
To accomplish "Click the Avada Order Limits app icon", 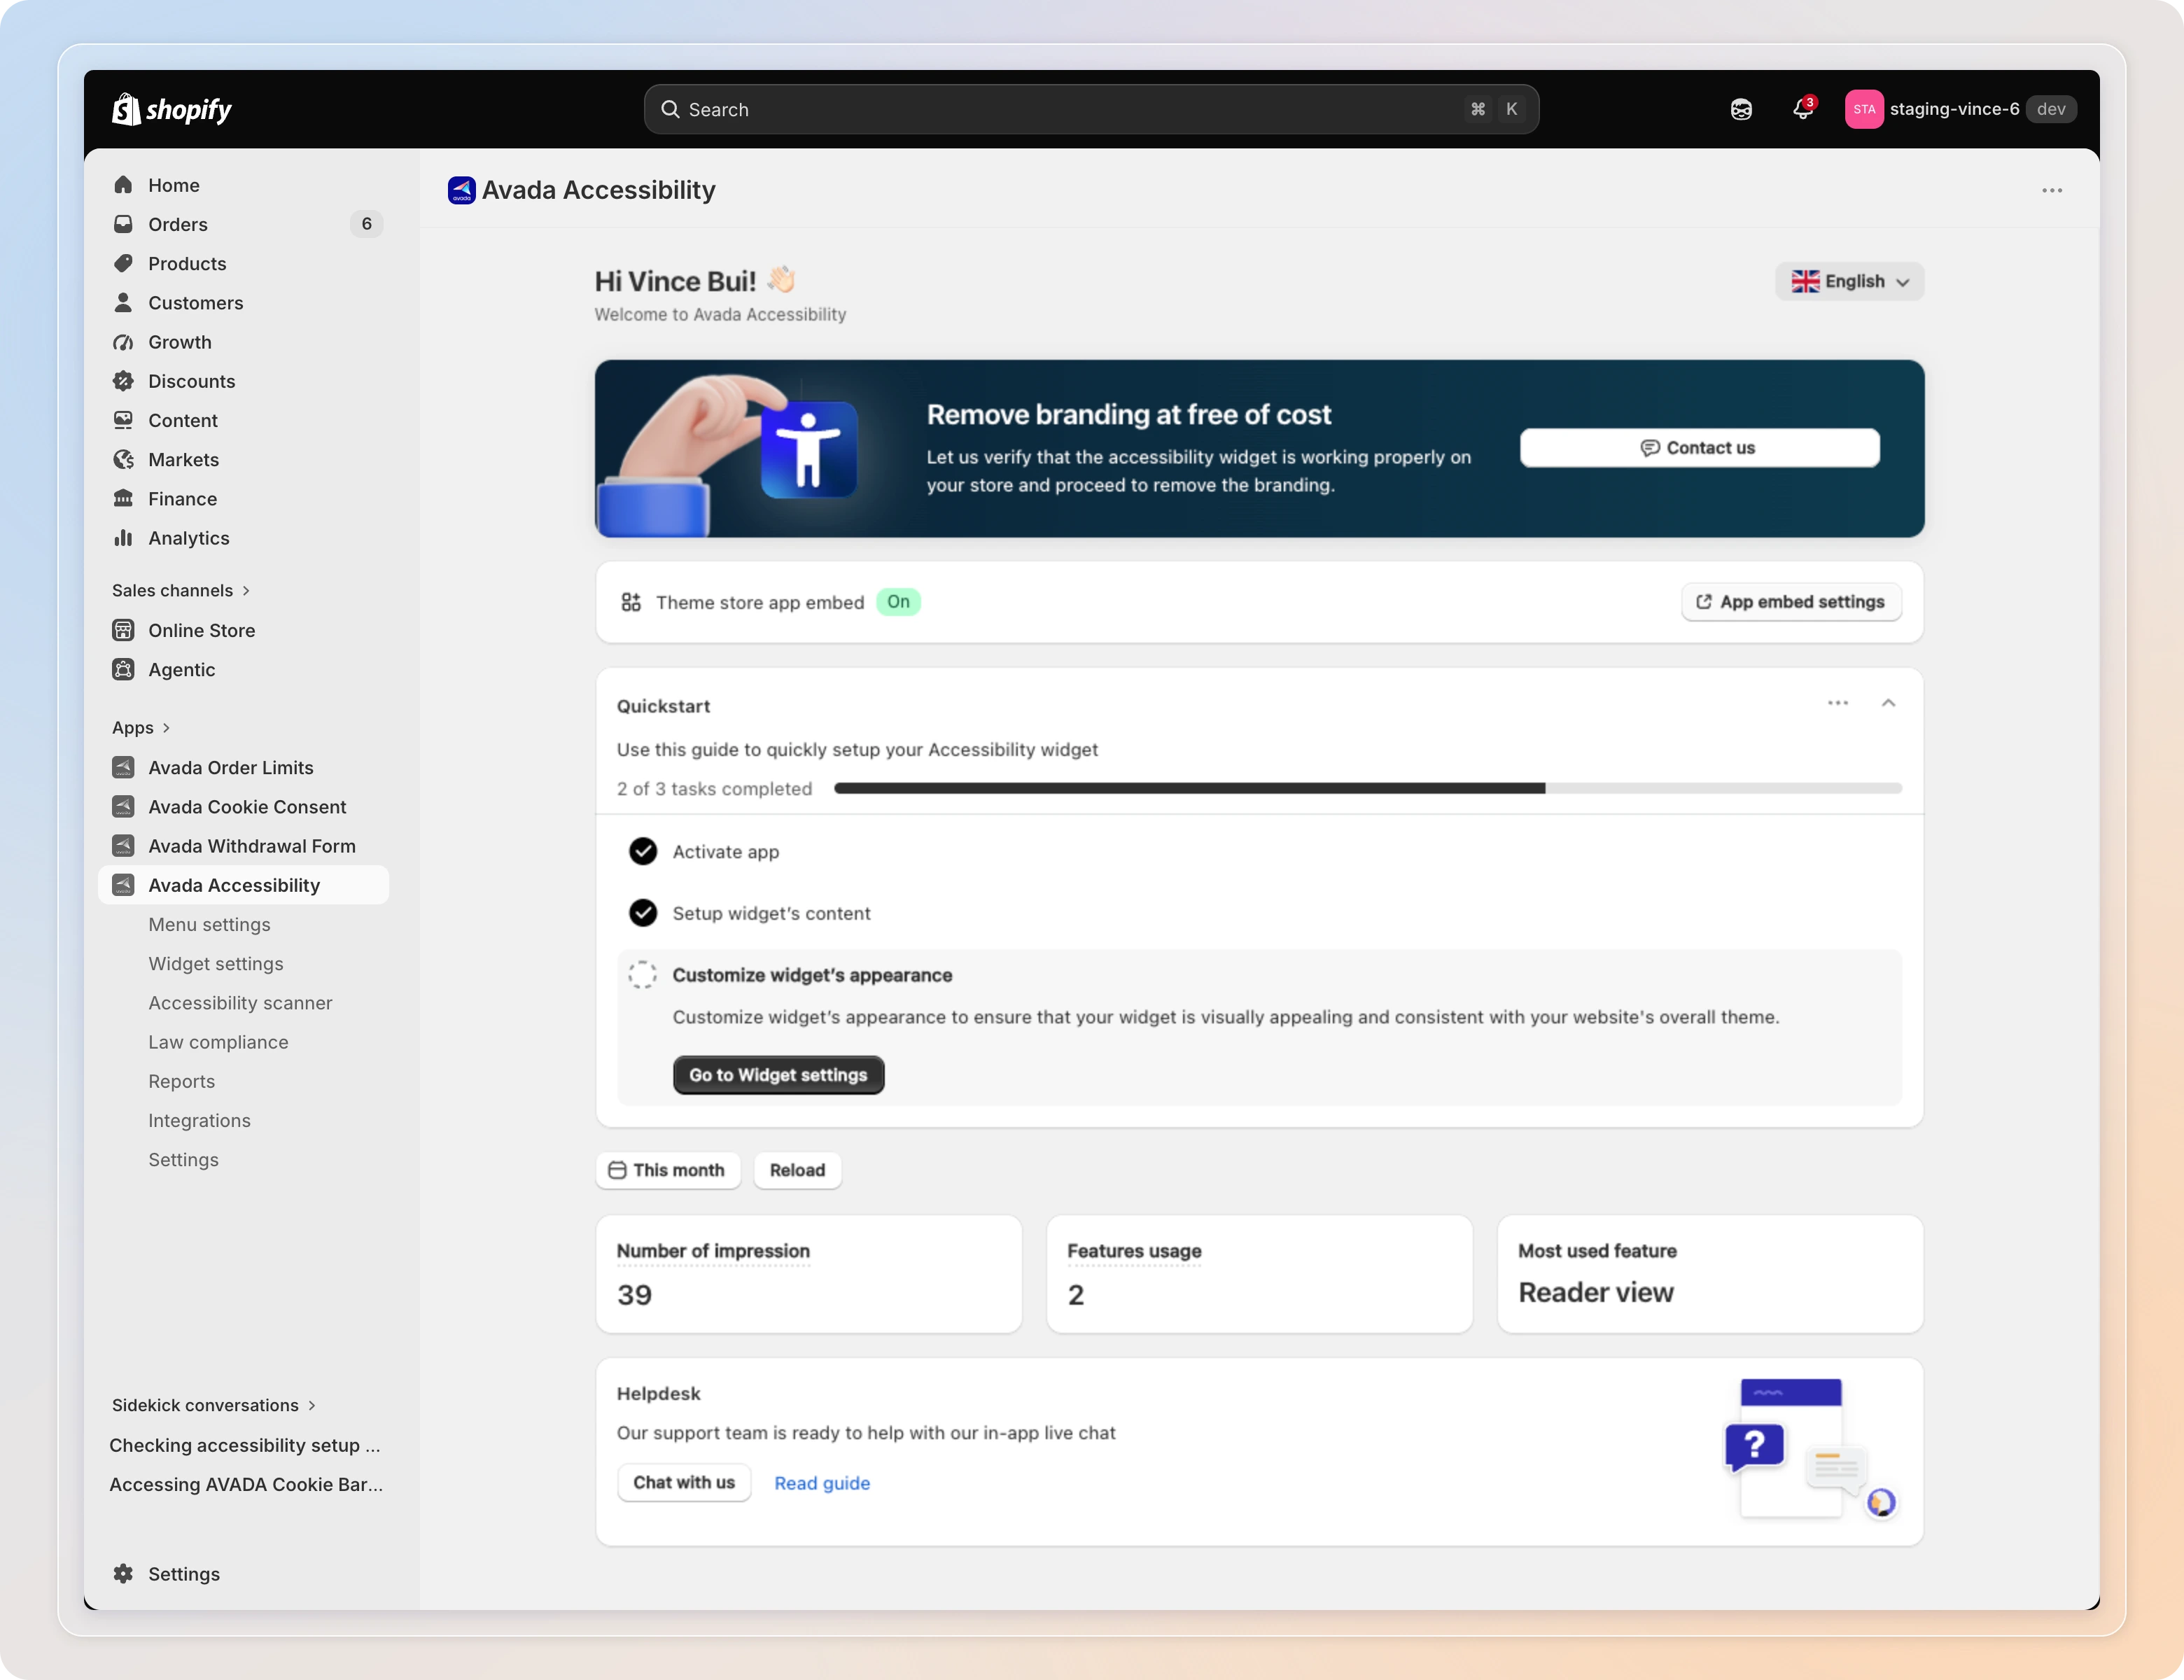I will tap(123, 767).
